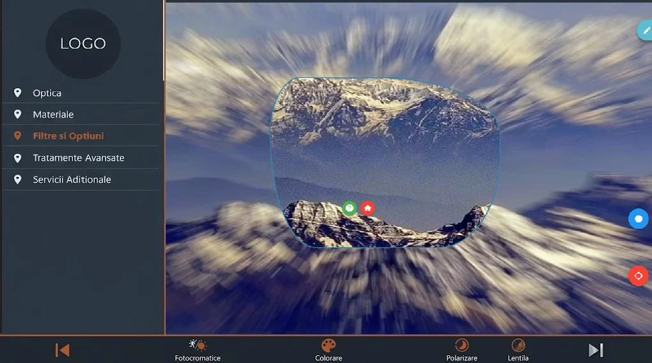Select the Colorare palette option

(x=328, y=350)
